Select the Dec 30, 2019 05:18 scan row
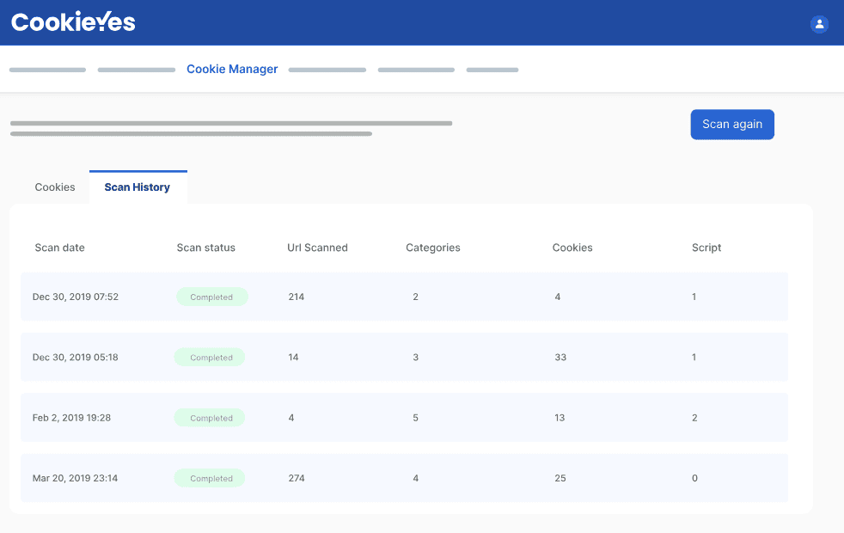 [x=404, y=357]
